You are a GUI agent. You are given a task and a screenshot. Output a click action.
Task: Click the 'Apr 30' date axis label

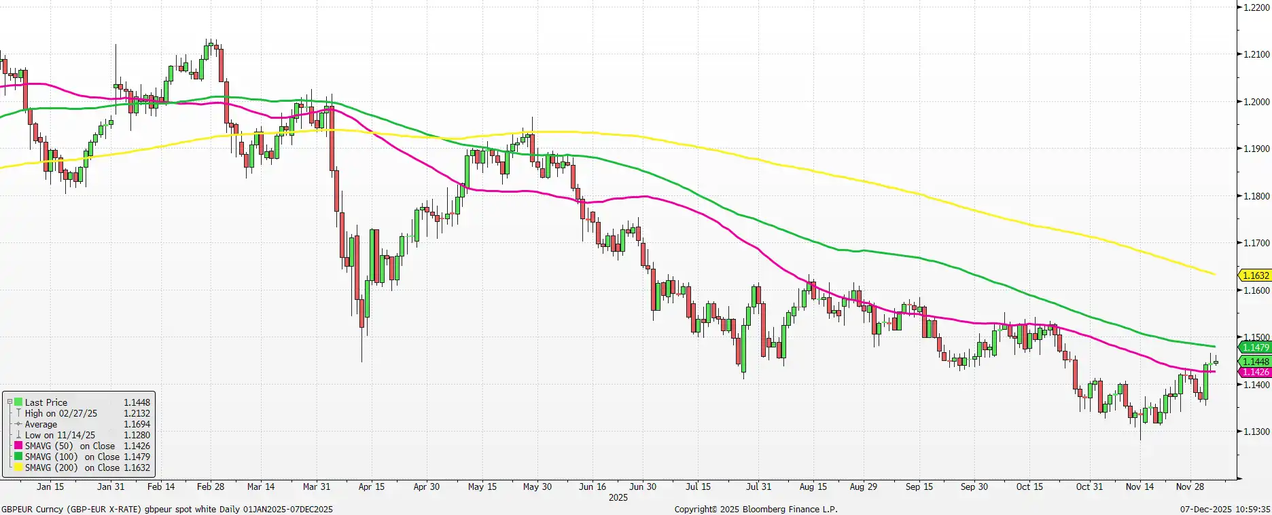427,487
